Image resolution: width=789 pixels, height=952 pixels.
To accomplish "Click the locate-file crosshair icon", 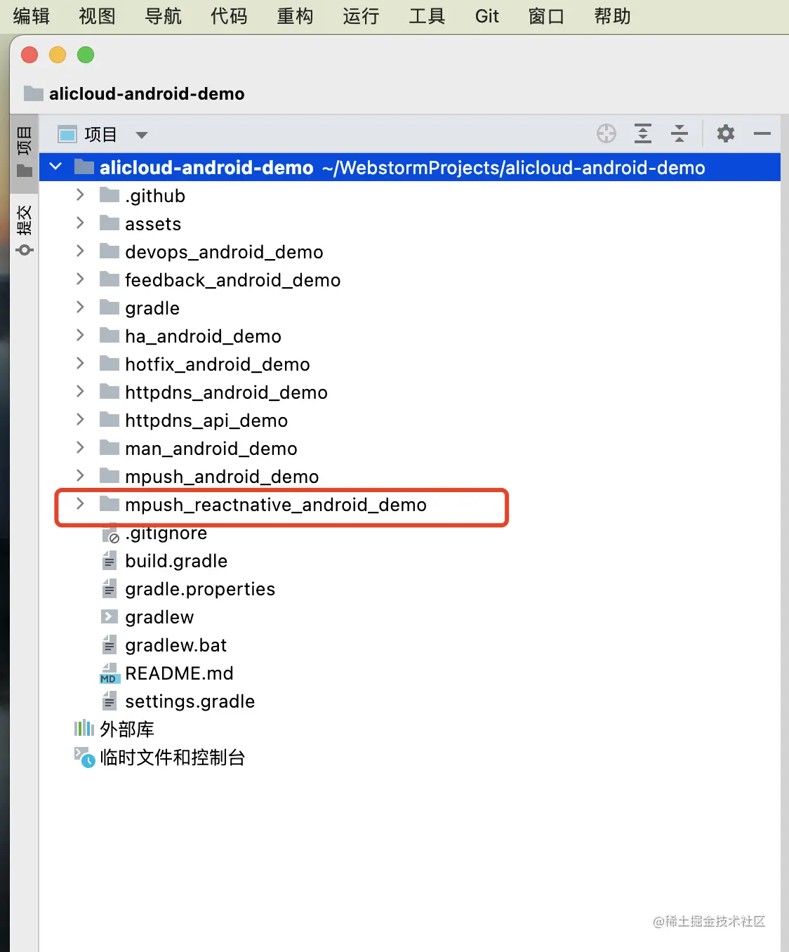I will point(606,133).
